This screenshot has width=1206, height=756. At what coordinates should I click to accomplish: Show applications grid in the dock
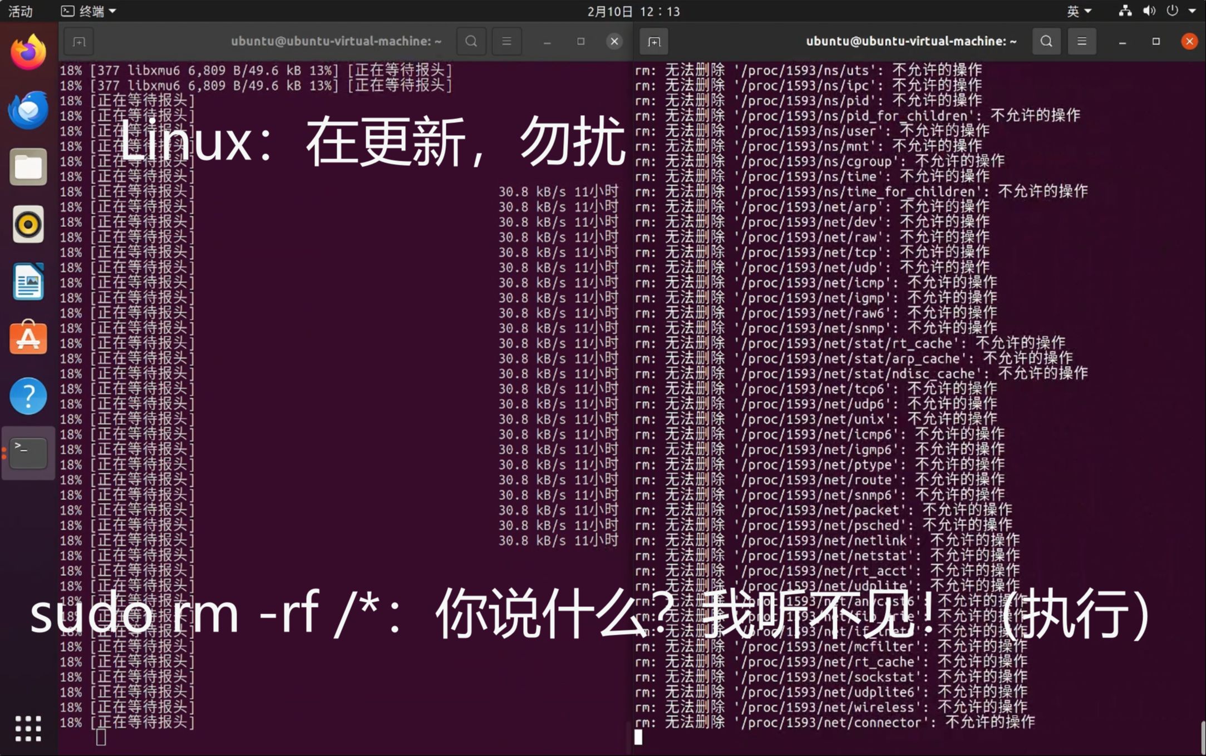tap(28, 728)
